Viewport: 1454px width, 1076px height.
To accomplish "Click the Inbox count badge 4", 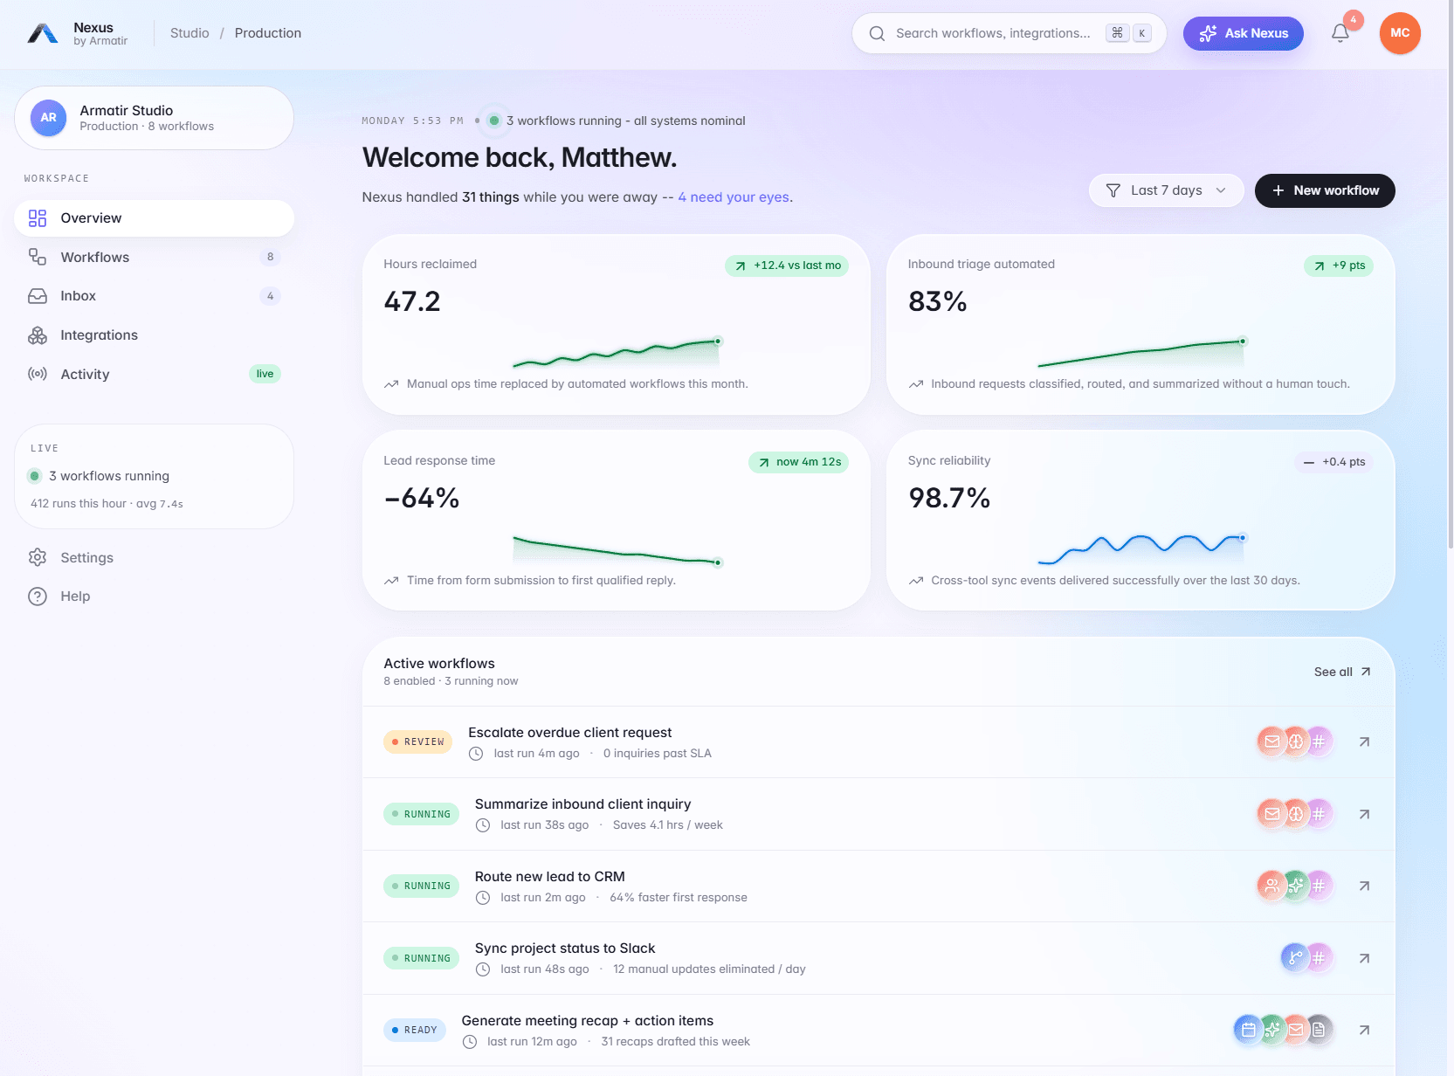I will [x=271, y=296].
